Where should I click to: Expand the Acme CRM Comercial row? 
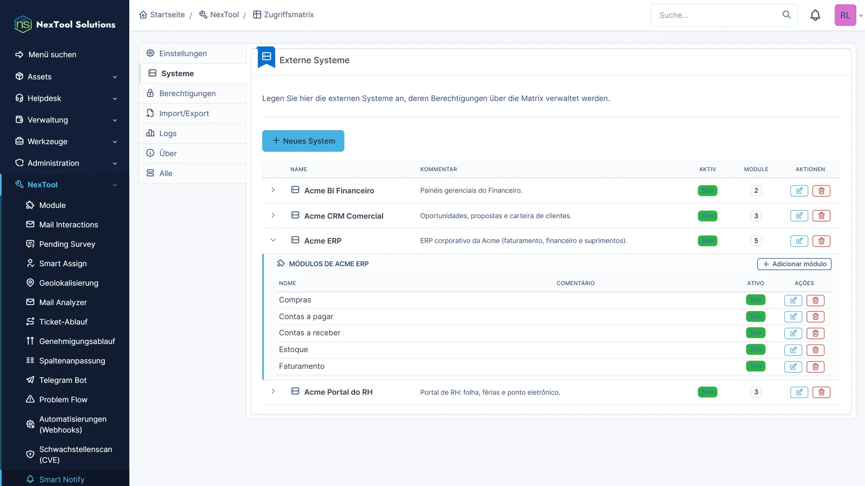point(273,215)
